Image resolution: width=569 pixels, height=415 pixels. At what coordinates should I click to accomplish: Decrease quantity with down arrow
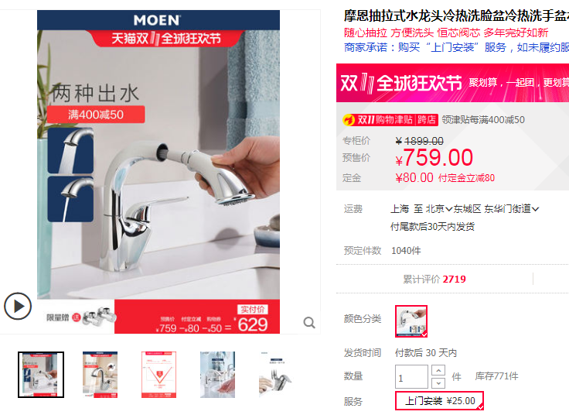click(438, 382)
